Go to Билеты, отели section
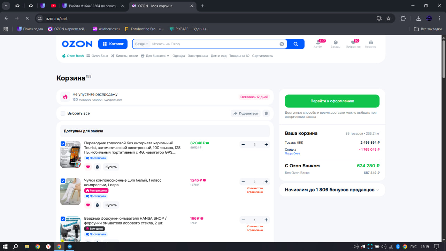Viewport: 446px width, 251px height. tap(124, 56)
